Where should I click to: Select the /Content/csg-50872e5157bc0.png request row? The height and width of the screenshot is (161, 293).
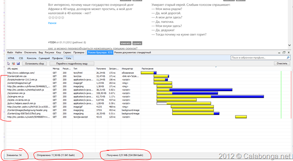[148, 114]
